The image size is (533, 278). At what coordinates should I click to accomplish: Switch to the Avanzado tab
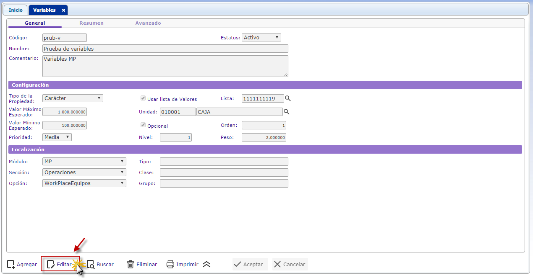click(x=148, y=23)
